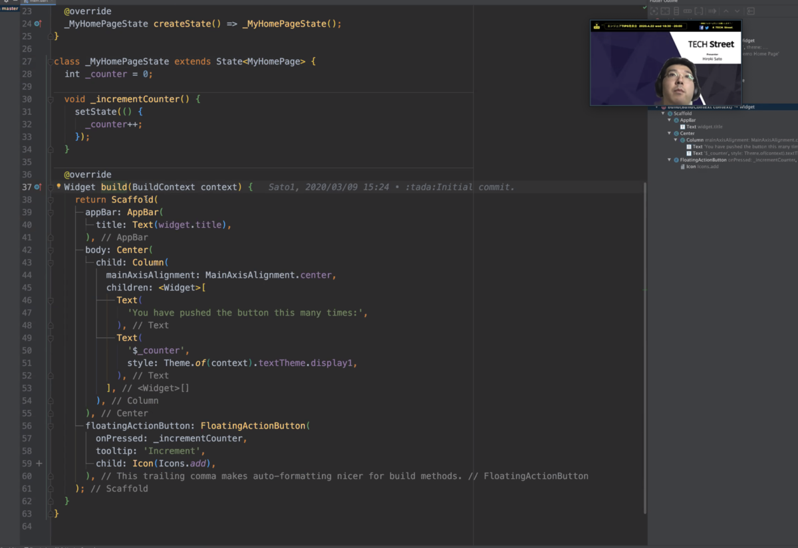
Task: Collapse the Column node in Flutter Outline
Action: pos(676,140)
